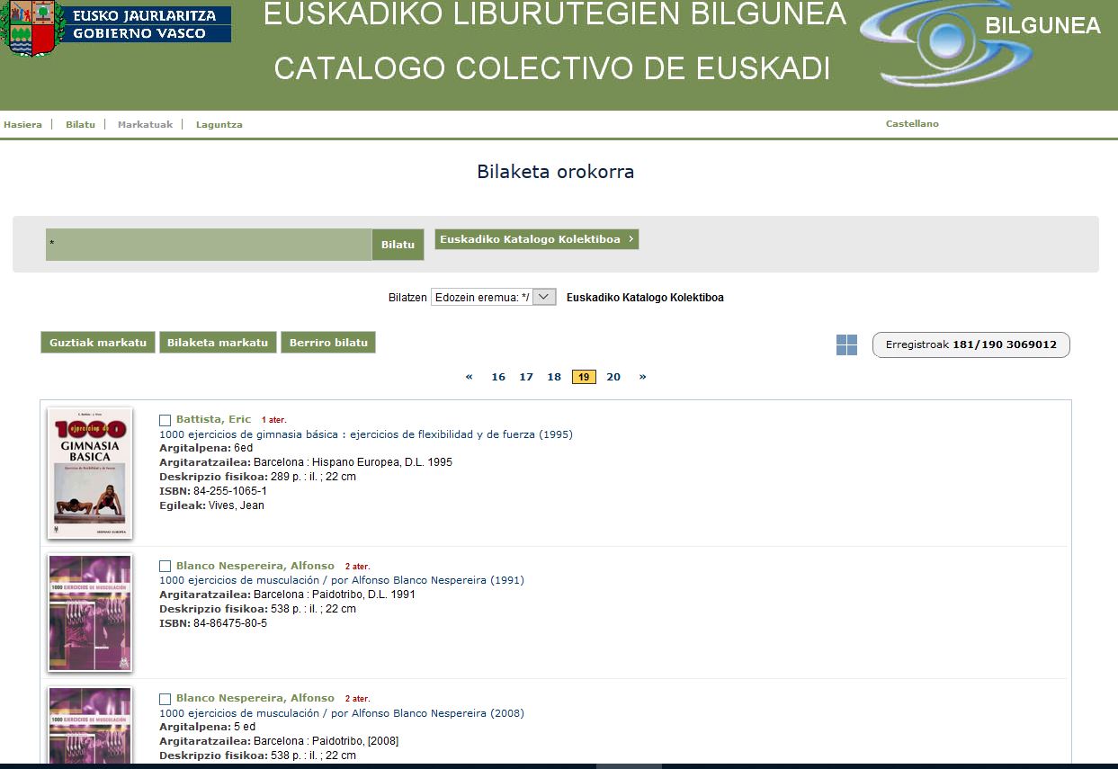1118x769 pixels.
Task: Open the Hasiera menu item
Action: [22, 125]
